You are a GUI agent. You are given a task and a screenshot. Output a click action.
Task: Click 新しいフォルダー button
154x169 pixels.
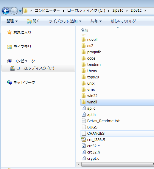point(125,21)
